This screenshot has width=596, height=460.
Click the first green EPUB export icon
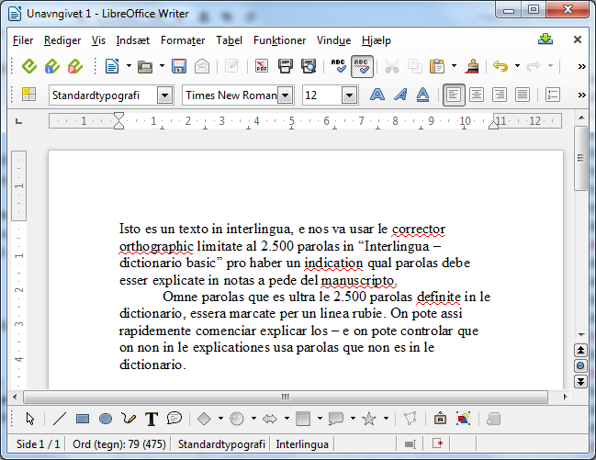pos(28,66)
